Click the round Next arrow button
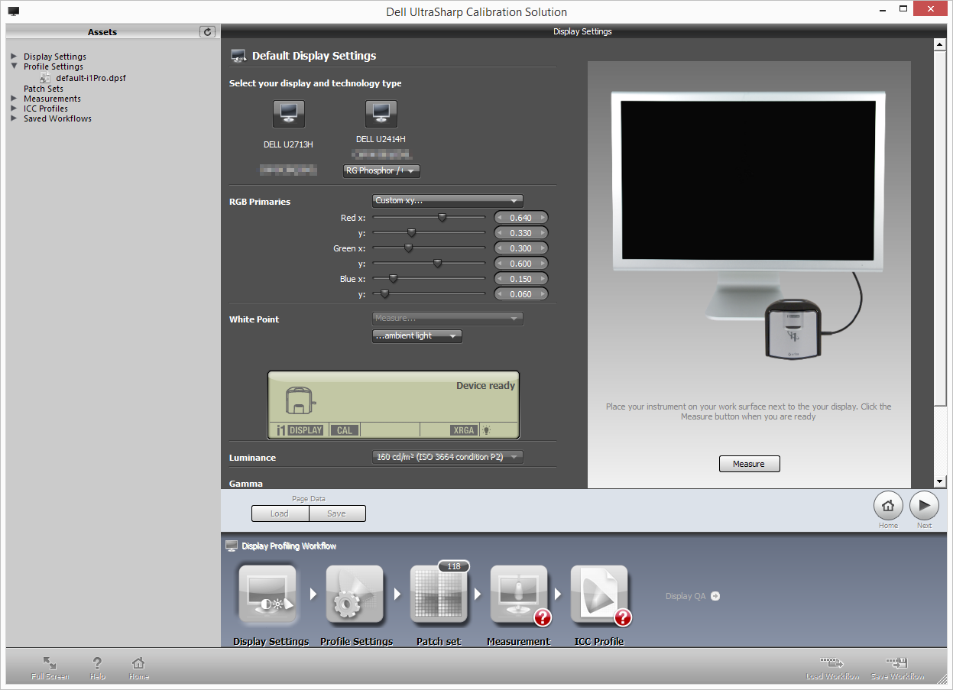Image resolution: width=953 pixels, height=690 pixels. pyautogui.click(x=924, y=506)
